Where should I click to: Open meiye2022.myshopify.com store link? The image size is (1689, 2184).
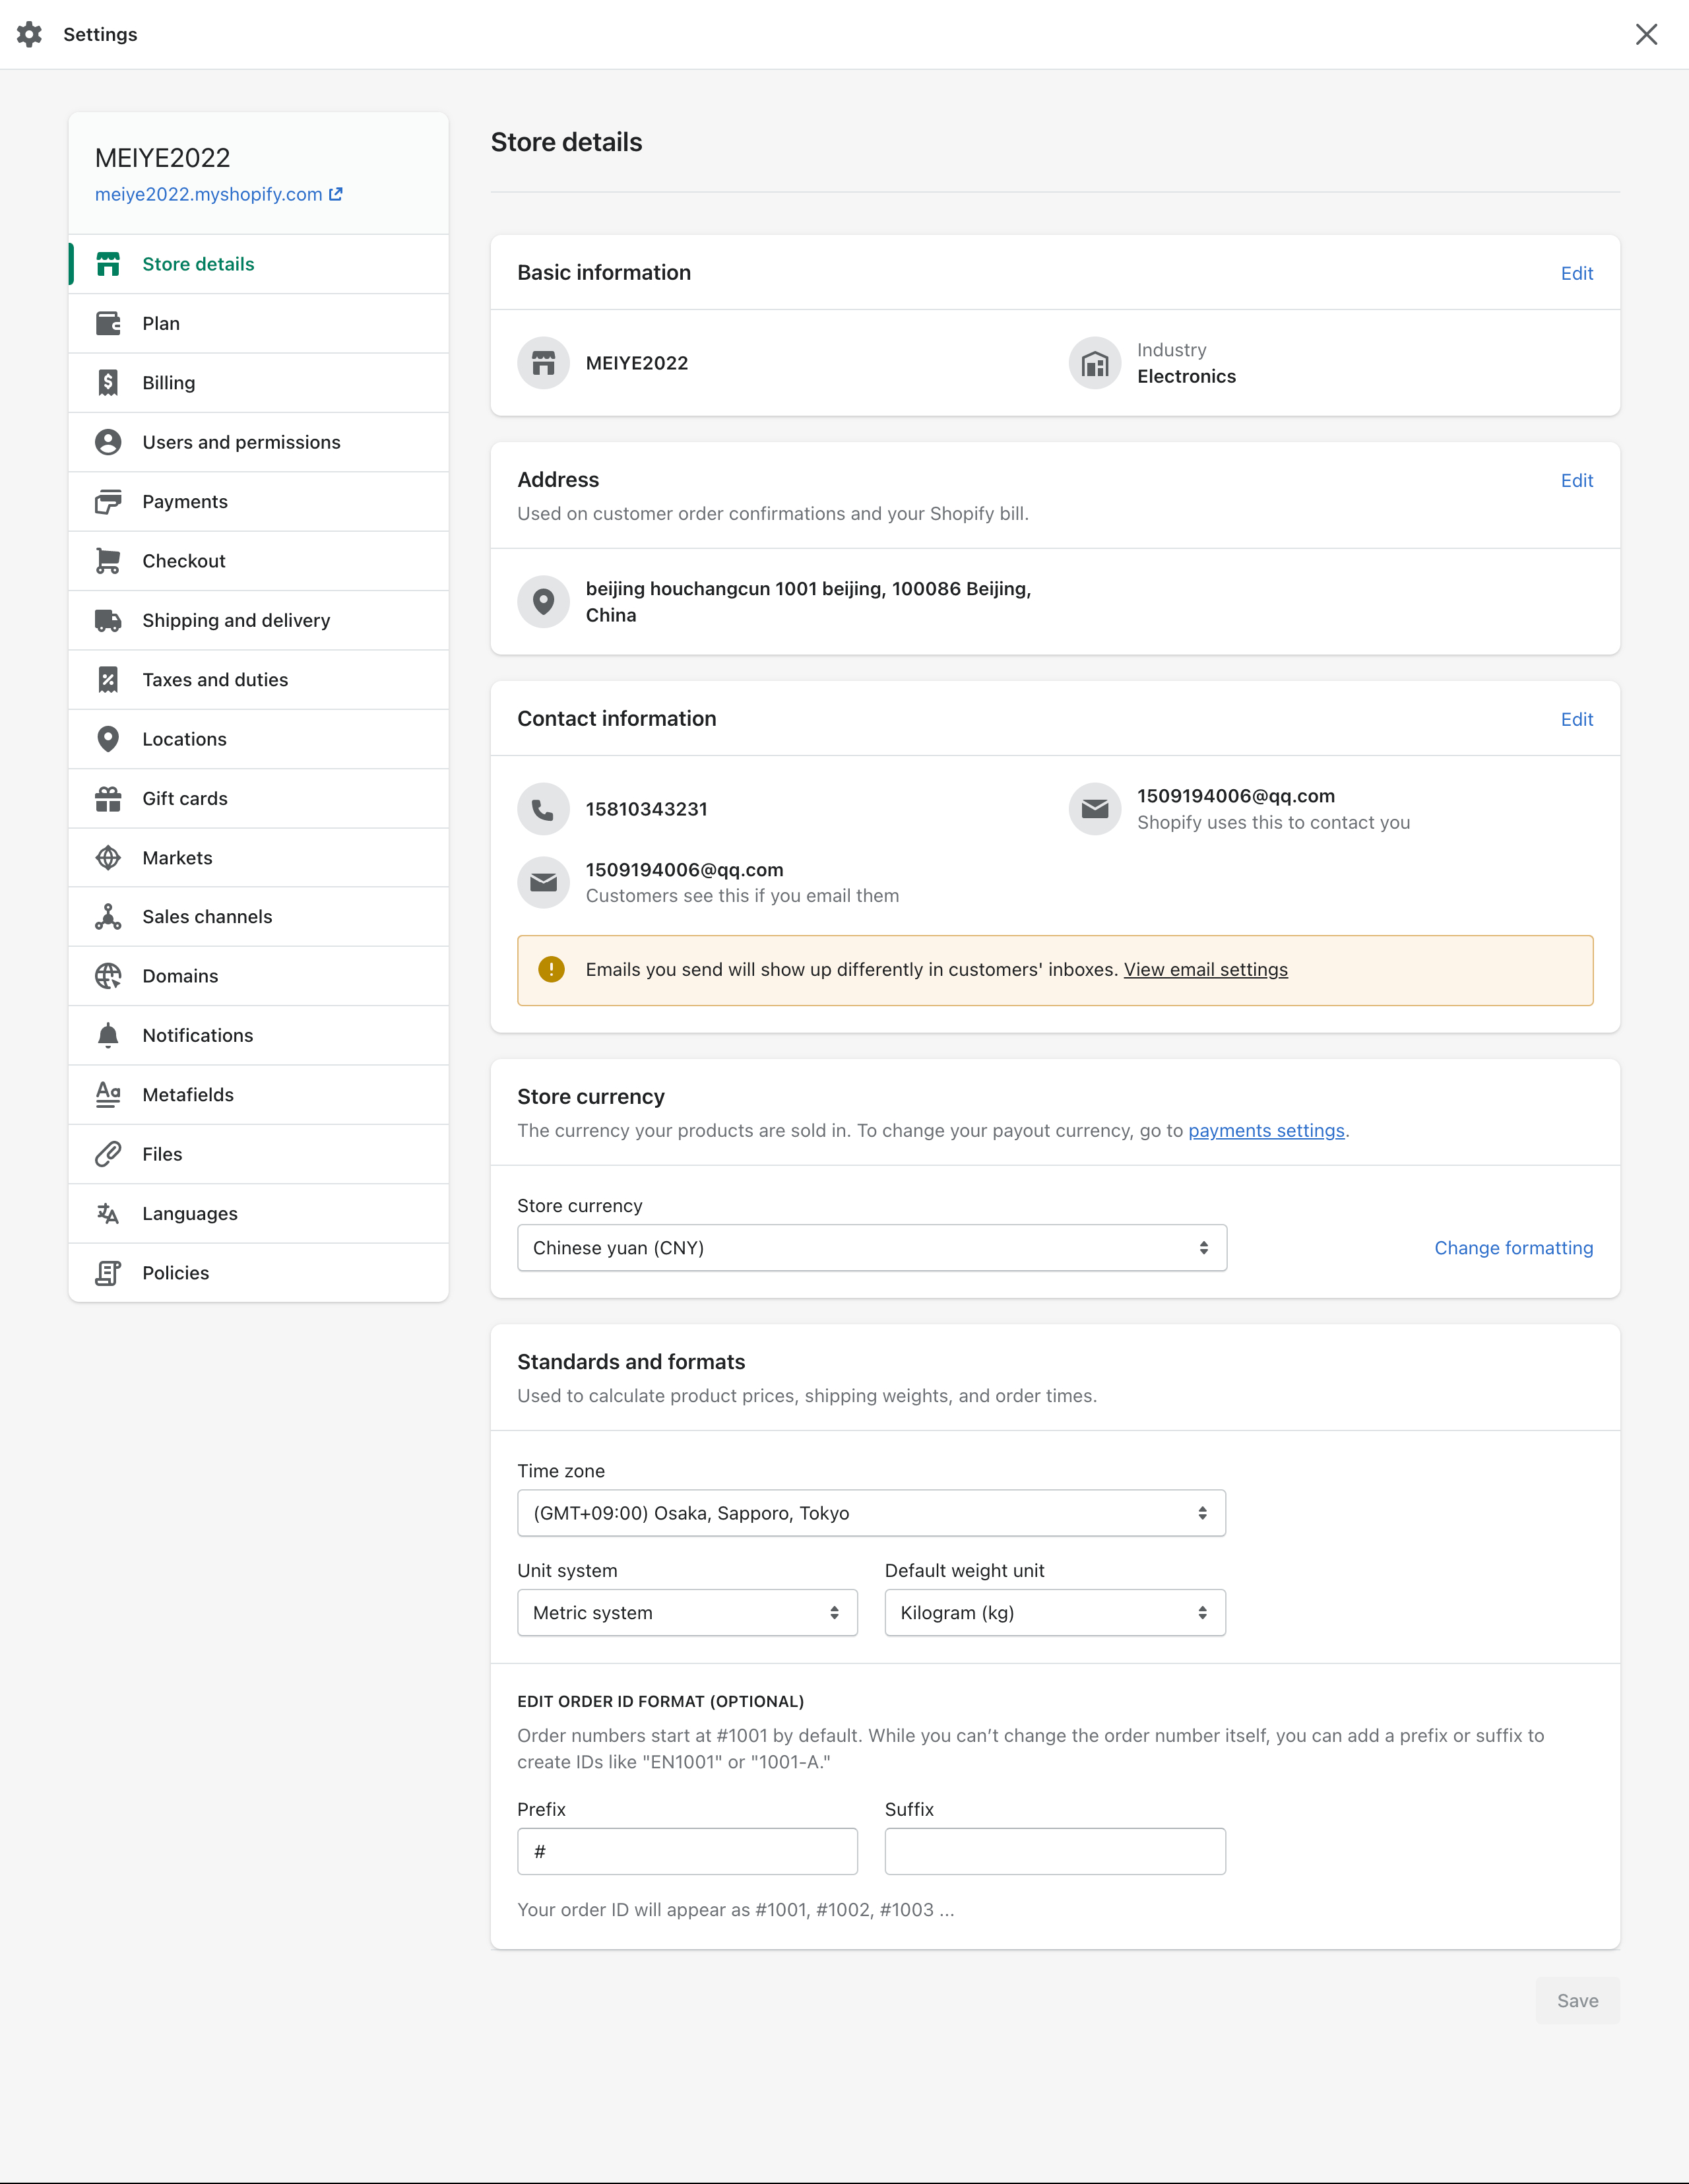coord(218,194)
